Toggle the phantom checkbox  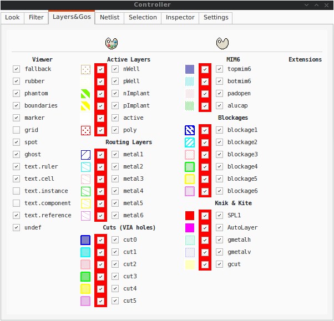[x=16, y=93]
